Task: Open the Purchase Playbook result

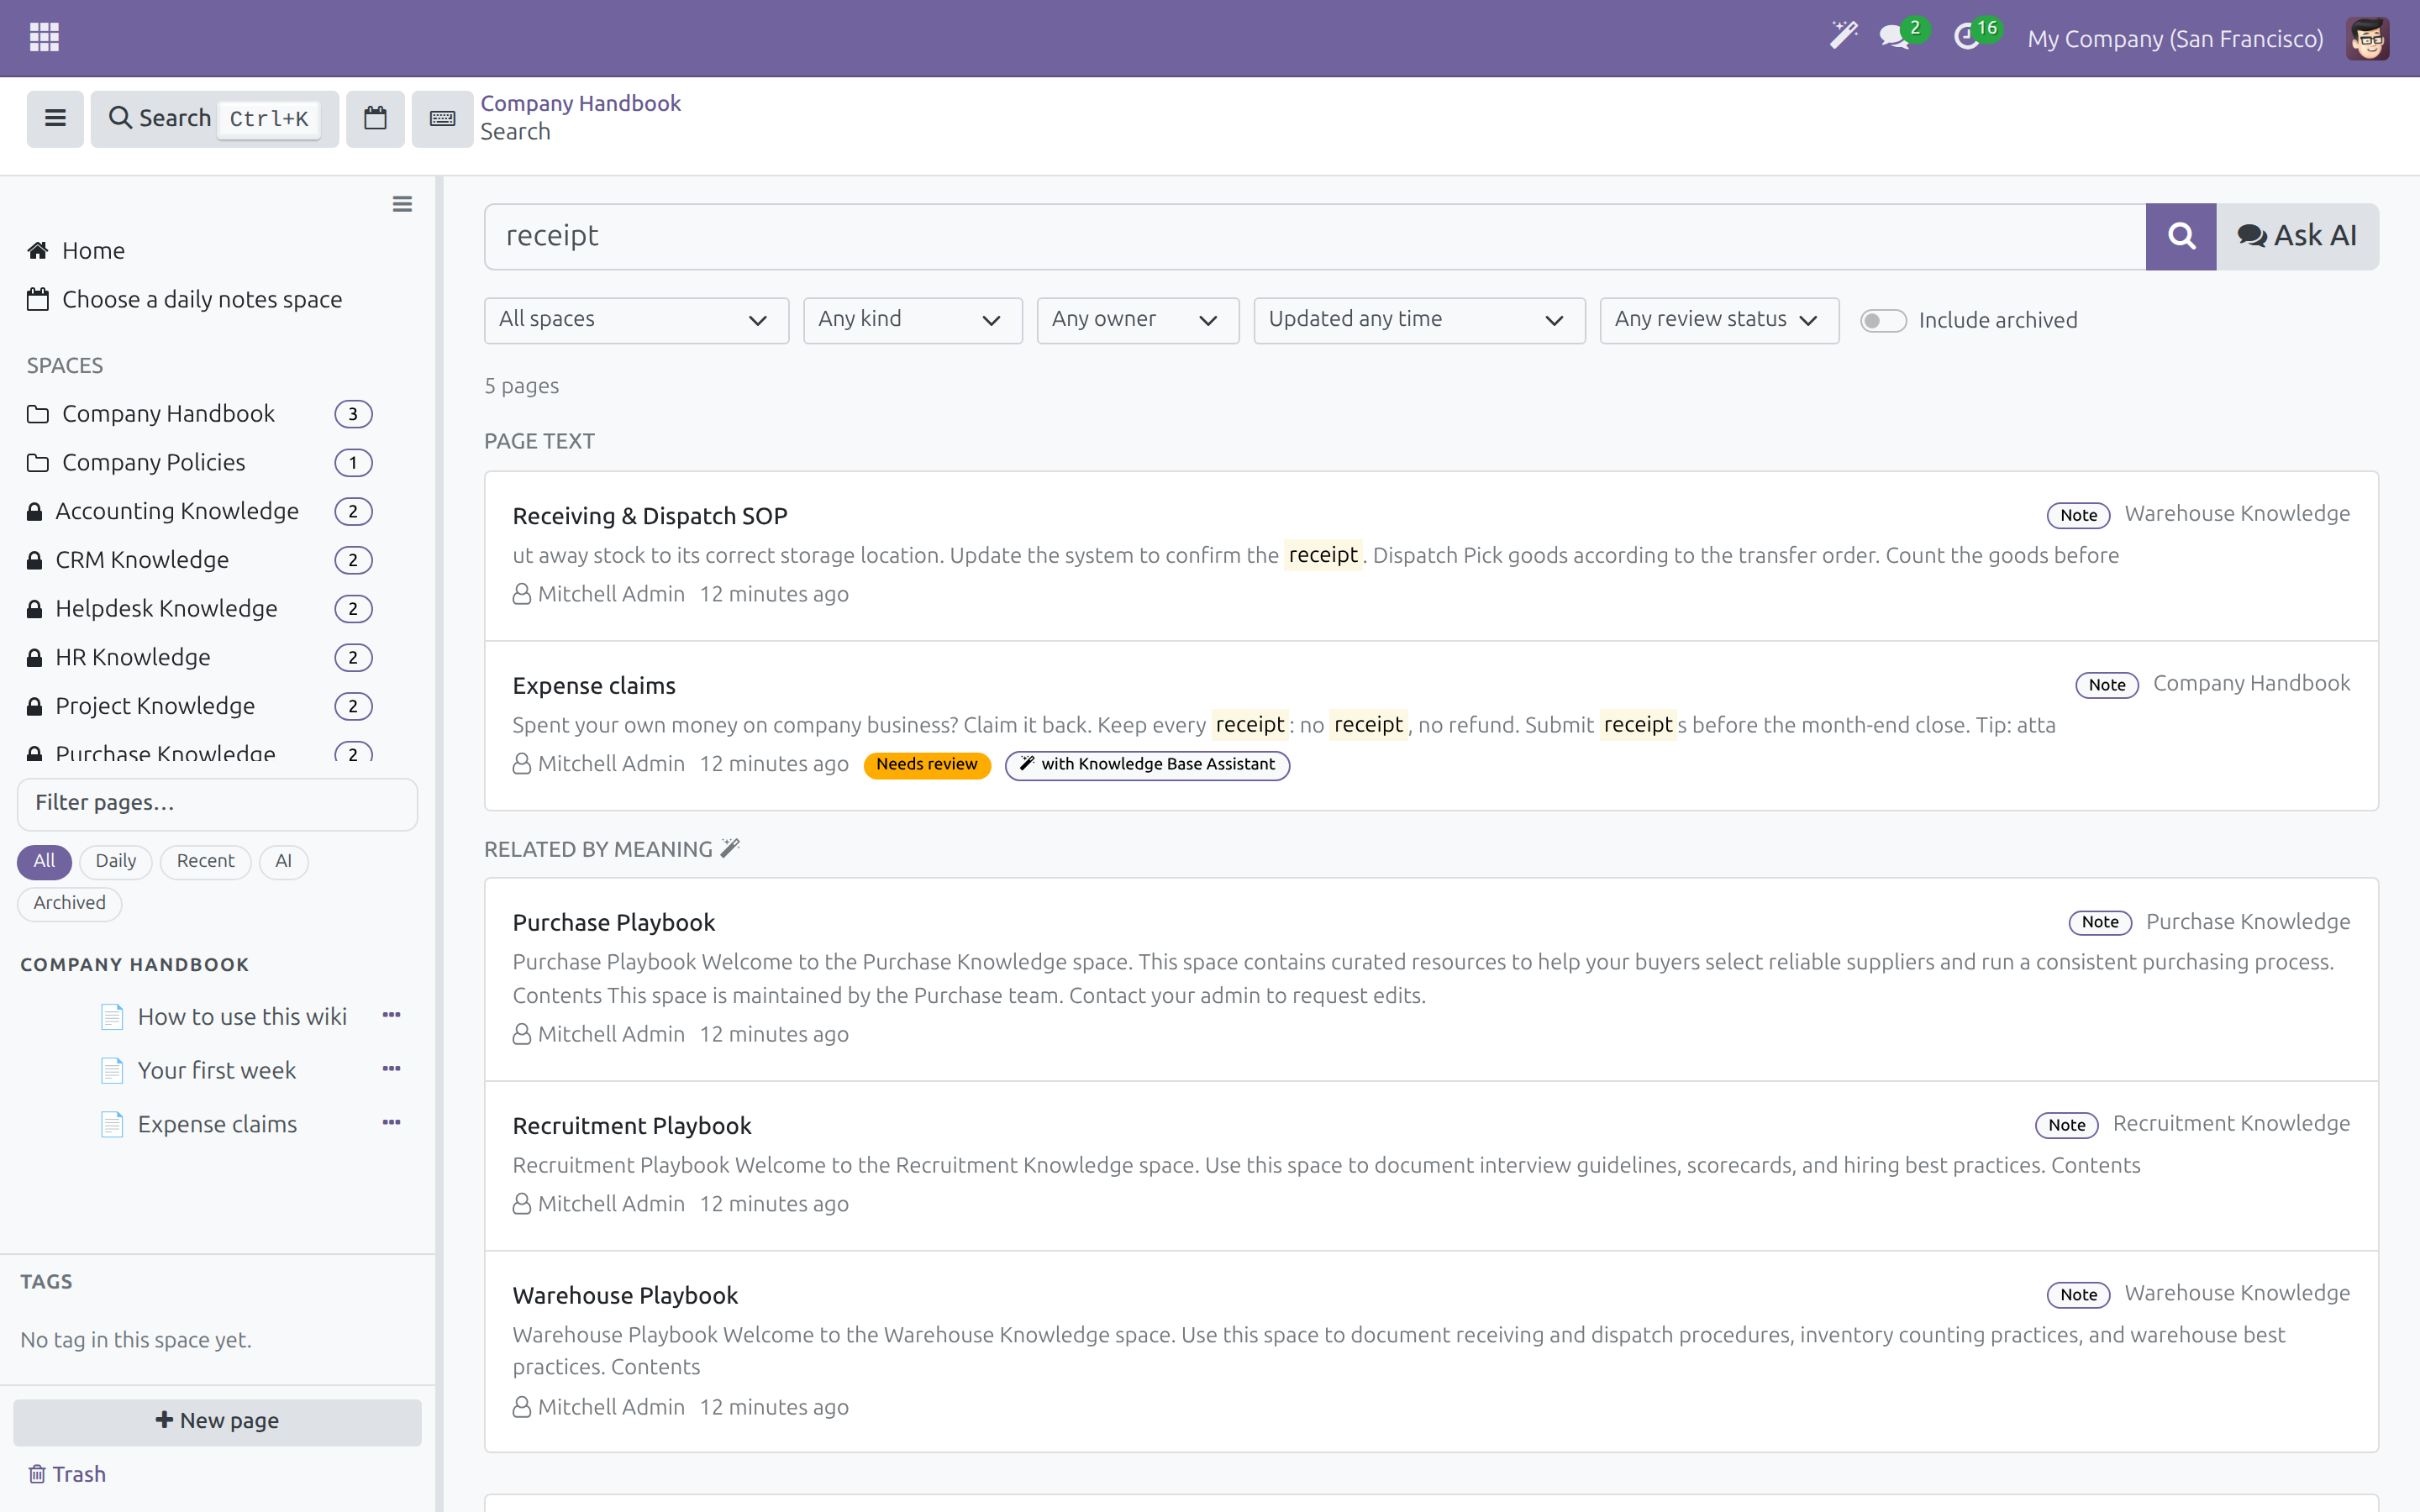Action: pyautogui.click(x=614, y=922)
